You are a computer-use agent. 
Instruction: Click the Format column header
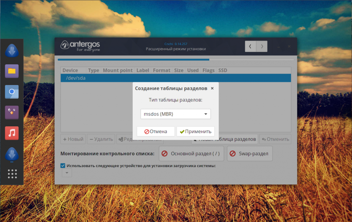click(162, 70)
